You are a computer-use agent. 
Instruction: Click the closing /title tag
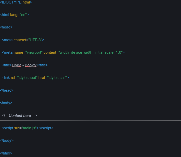coord(42,65)
